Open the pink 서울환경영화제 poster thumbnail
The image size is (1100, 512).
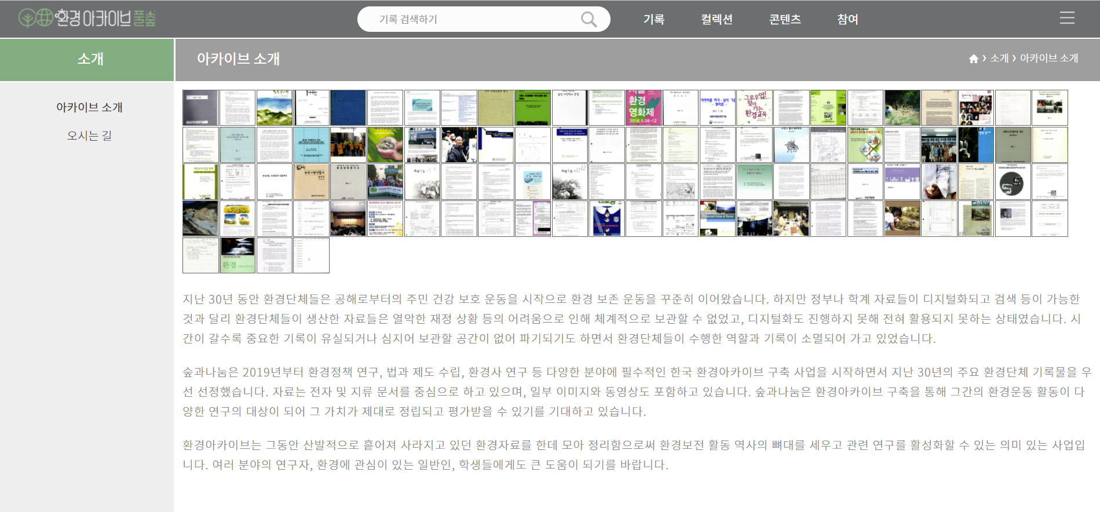643,108
